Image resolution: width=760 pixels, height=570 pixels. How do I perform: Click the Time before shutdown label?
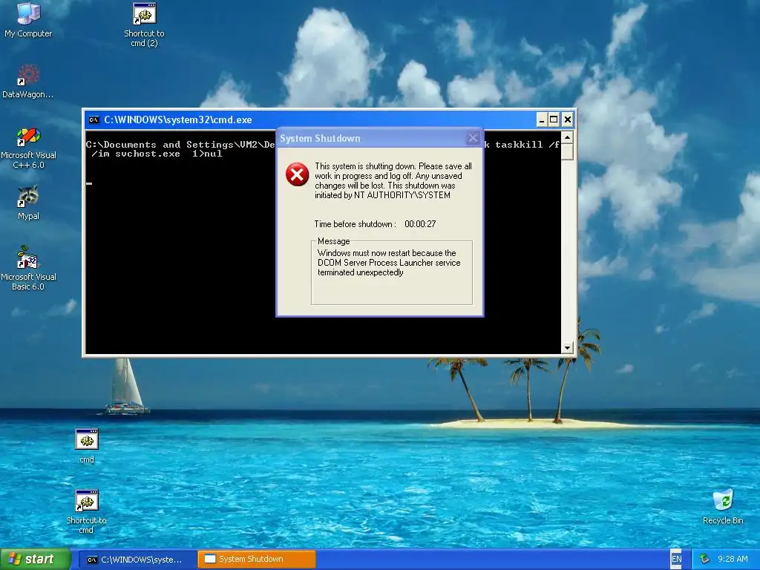355,224
